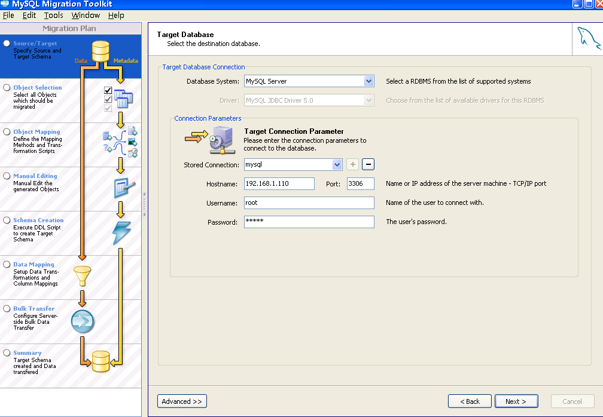The height and width of the screenshot is (417, 603).
Task: Open the Stored Connection dropdown
Action: (337, 165)
